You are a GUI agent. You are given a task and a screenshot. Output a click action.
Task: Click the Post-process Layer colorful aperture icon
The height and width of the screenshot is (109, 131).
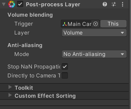click(x=12, y=4)
